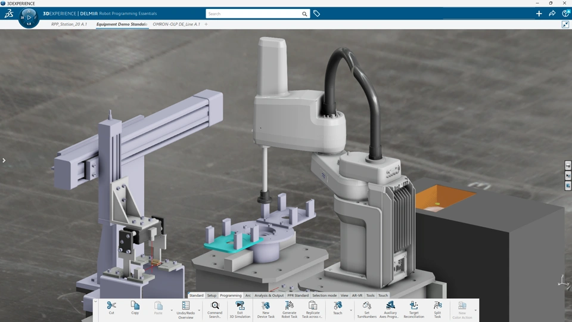Select the Equipment Demo Standalone tab

pos(122,24)
